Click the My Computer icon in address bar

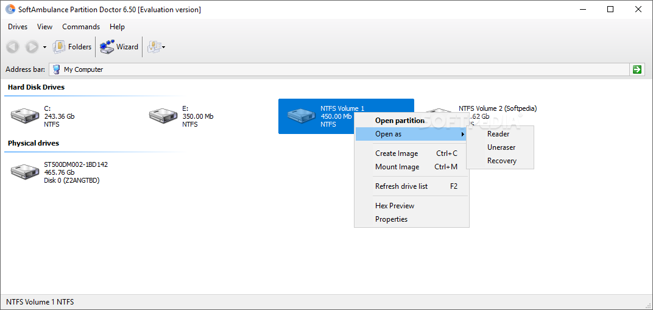(57, 69)
